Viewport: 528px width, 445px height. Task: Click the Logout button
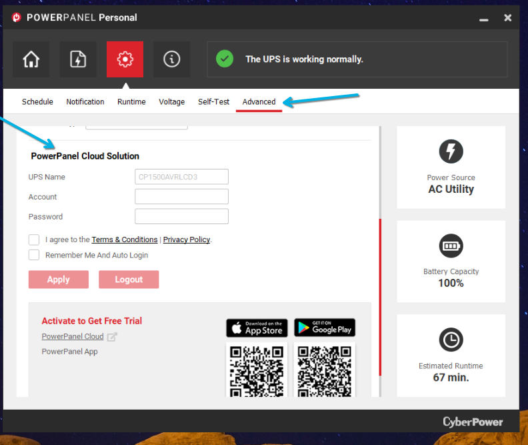tap(129, 280)
